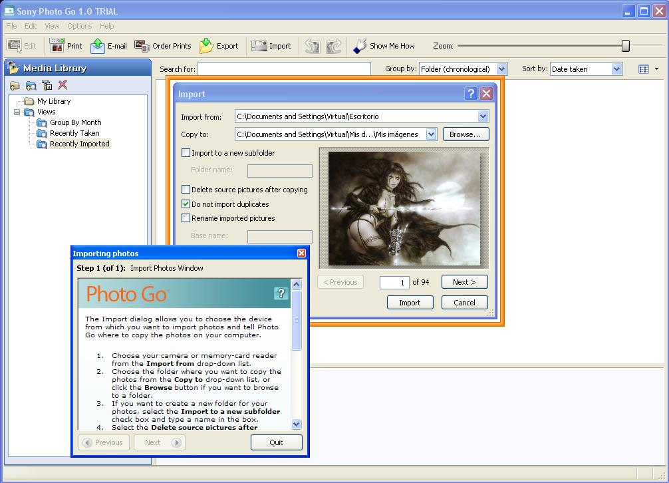This screenshot has width=669, height=483.
Task: Click the Zoom slider handle
Action: (626, 46)
